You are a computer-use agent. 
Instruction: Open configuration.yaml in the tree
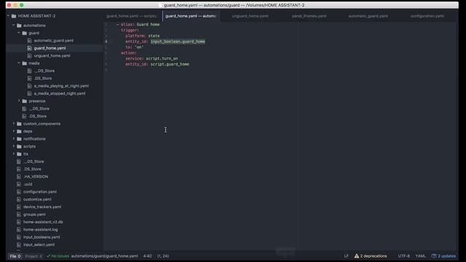(x=40, y=191)
